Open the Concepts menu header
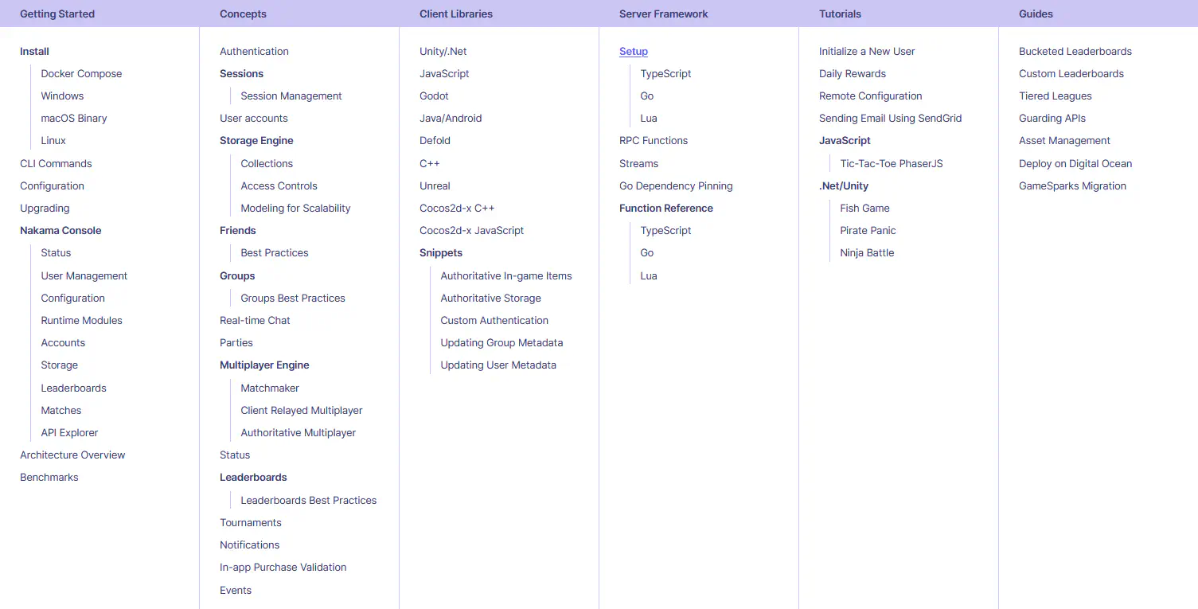1198x609 pixels. coord(243,14)
